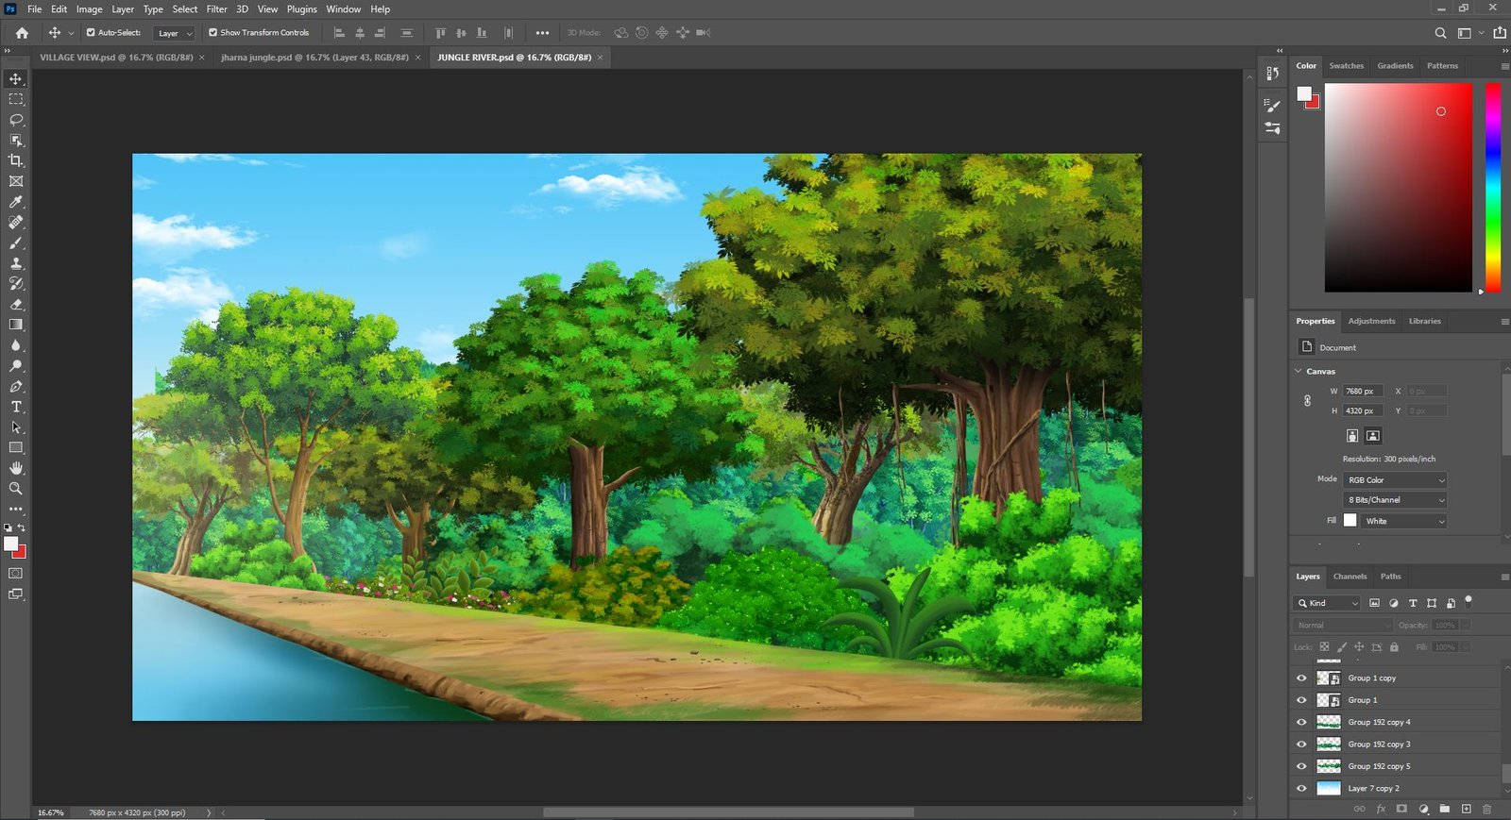This screenshot has width=1511, height=820.
Task: Toggle Show Transform Controls checkbox
Action: tap(212, 33)
